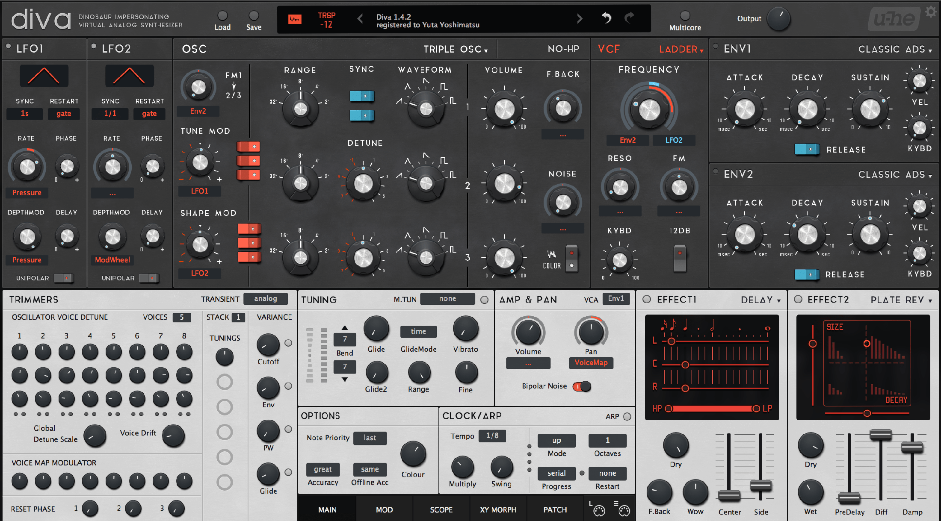Screen dimensions: 941x521
Task: Click the undo arrow icon
Action: pos(607,18)
